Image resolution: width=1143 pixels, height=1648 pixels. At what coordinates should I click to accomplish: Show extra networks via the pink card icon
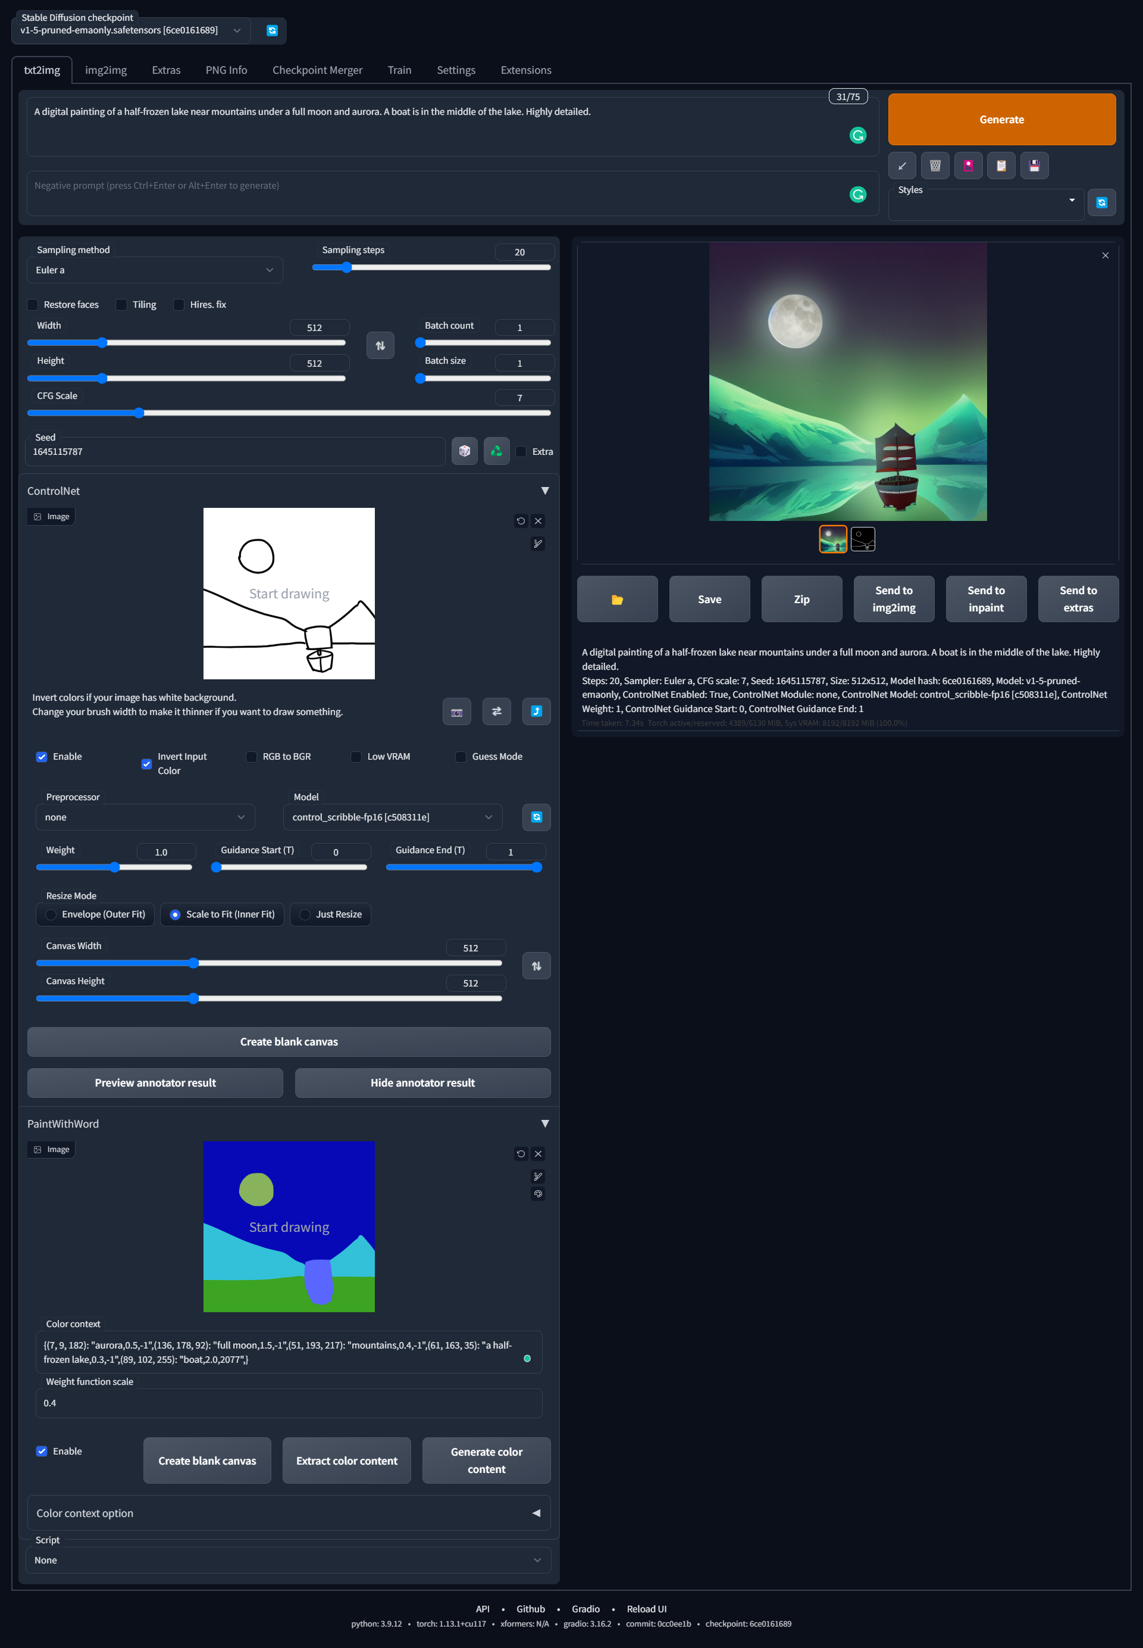click(x=967, y=166)
